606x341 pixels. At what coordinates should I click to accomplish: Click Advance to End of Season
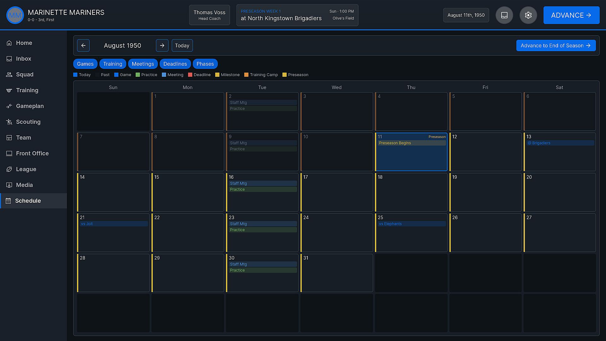point(556,45)
